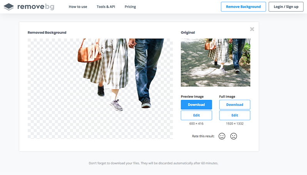Open the How to use page
307x175 pixels.
78,7
